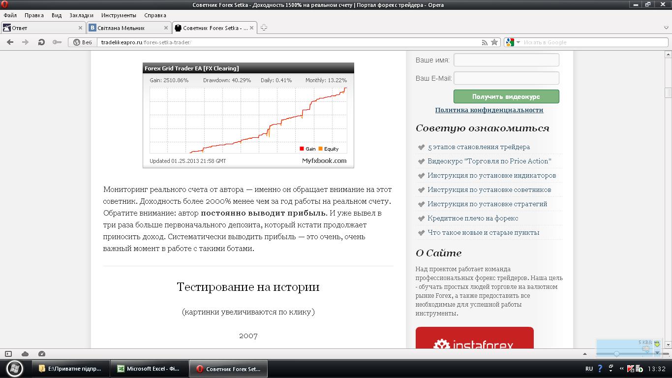Switch to Microsoft Excel taskbar window

click(149, 368)
